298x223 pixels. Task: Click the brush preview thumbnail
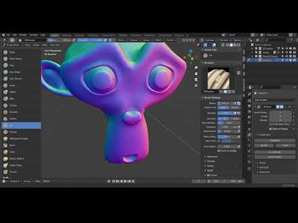(x=219, y=79)
